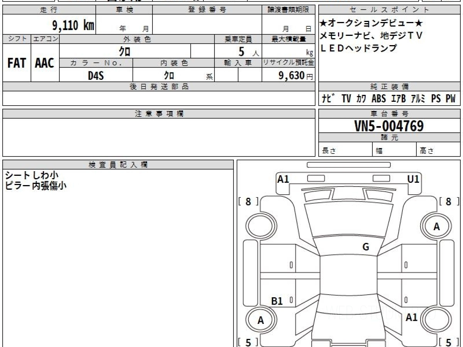Click the ナビ equipment code
Screen dimensions: 463x347
click(x=328, y=99)
